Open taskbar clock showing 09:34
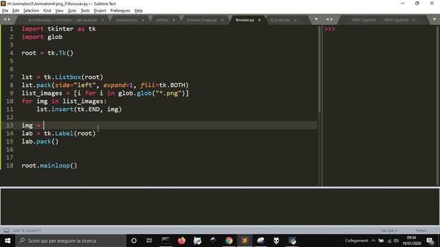440x247 pixels. tap(411, 241)
